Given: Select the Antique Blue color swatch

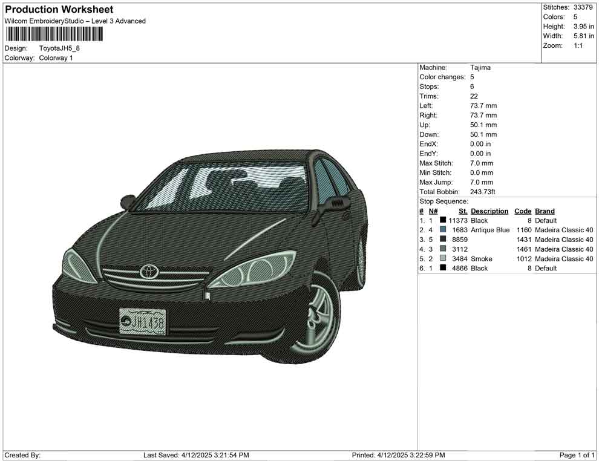Looking at the screenshot, I should [443, 230].
